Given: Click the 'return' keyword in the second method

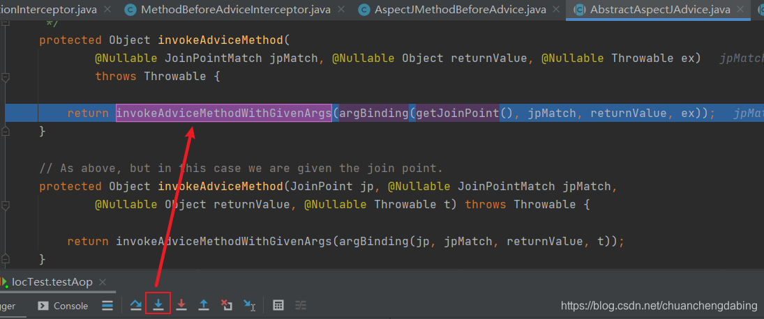Looking at the screenshot, I should point(88,241).
